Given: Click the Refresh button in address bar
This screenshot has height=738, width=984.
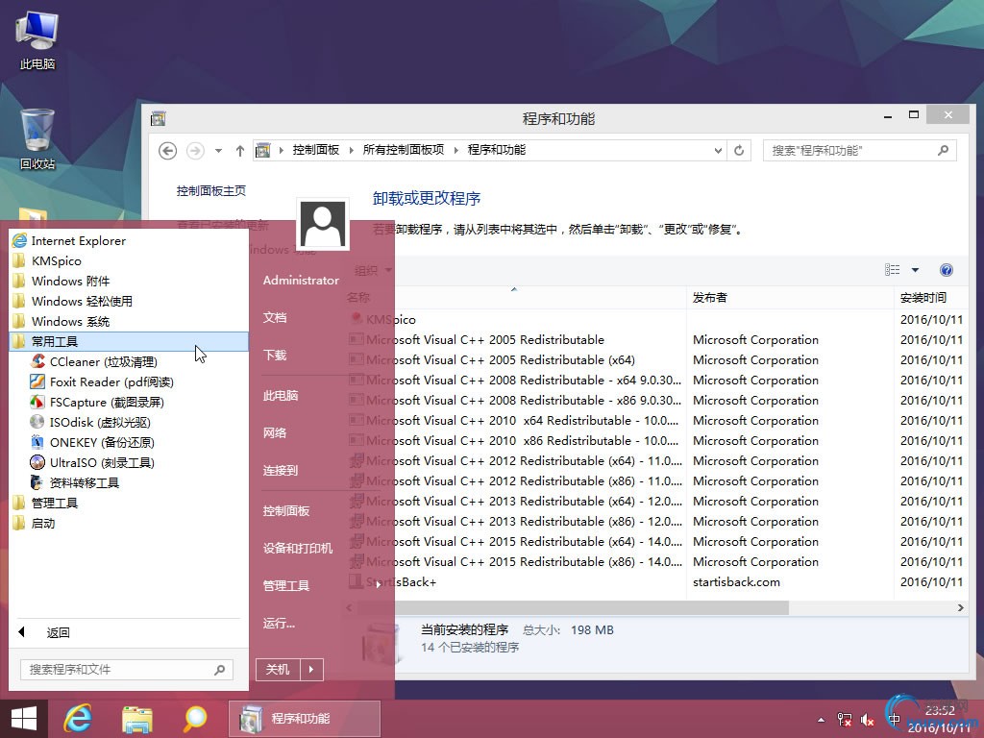Looking at the screenshot, I should click(739, 151).
